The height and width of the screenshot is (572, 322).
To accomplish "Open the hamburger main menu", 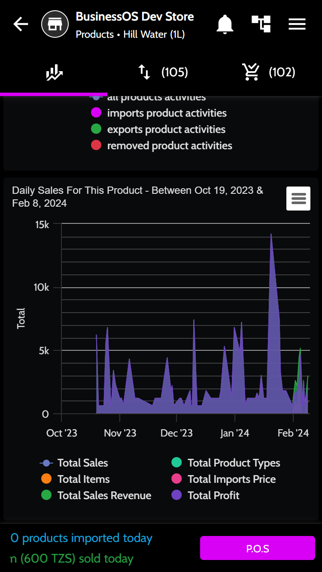I will 297,24.
